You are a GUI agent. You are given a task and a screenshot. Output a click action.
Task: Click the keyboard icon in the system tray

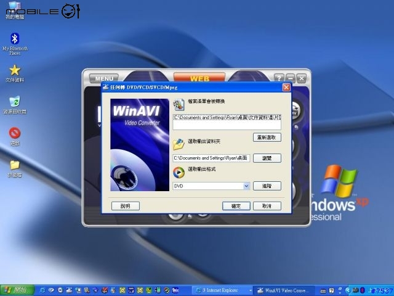point(323,291)
